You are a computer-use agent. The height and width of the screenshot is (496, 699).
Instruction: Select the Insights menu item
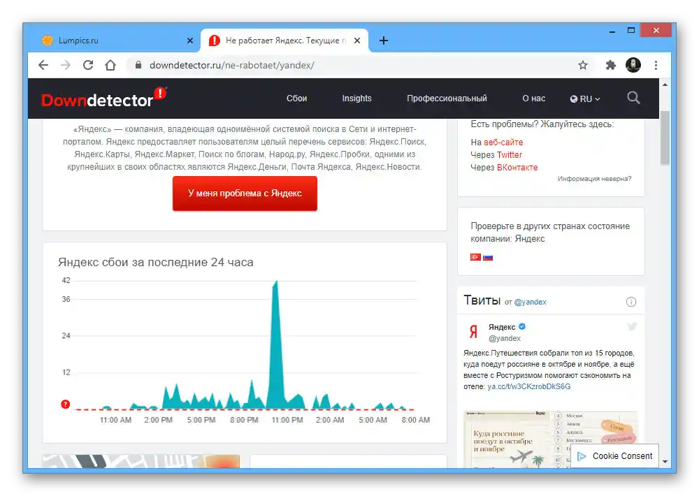click(356, 98)
